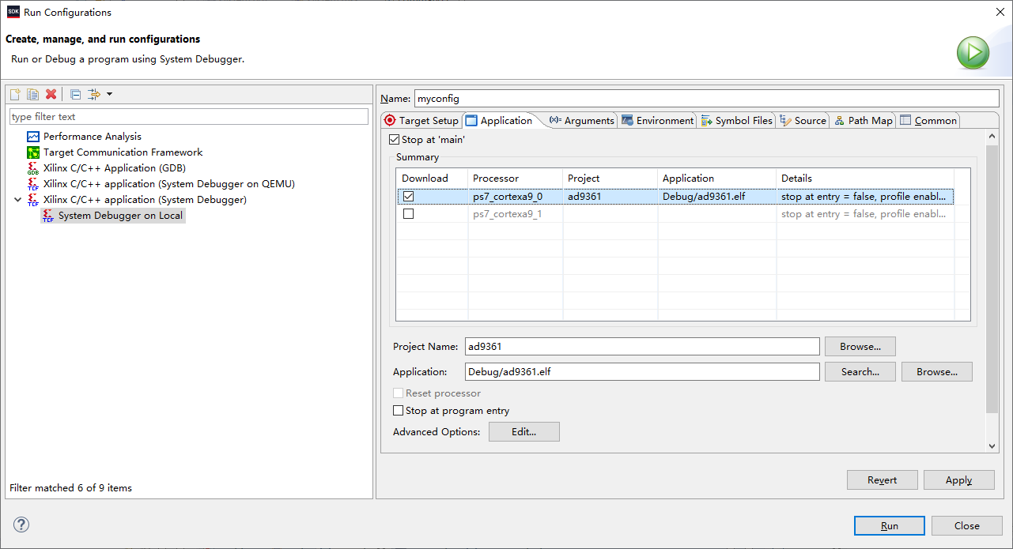Screen dimensions: 1013x549
Task: Select Performance Analysis in the tree
Action: (93, 137)
